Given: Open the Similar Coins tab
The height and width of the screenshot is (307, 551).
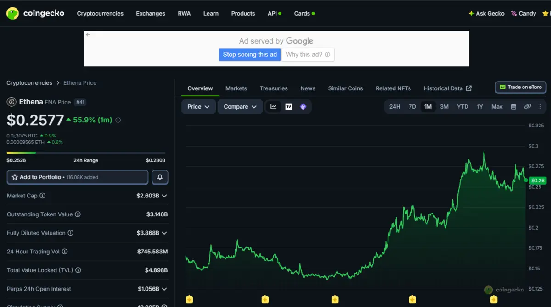Looking at the screenshot, I should [x=345, y=88].
